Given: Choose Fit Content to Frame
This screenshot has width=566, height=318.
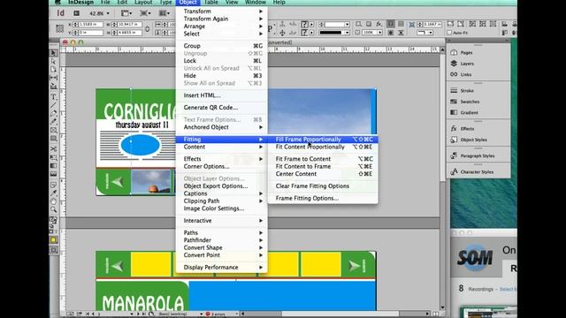Looking at the screenshot, I should click(323, 167).
